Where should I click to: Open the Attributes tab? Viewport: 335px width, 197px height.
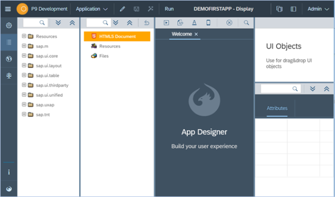[x=277, y=108]
